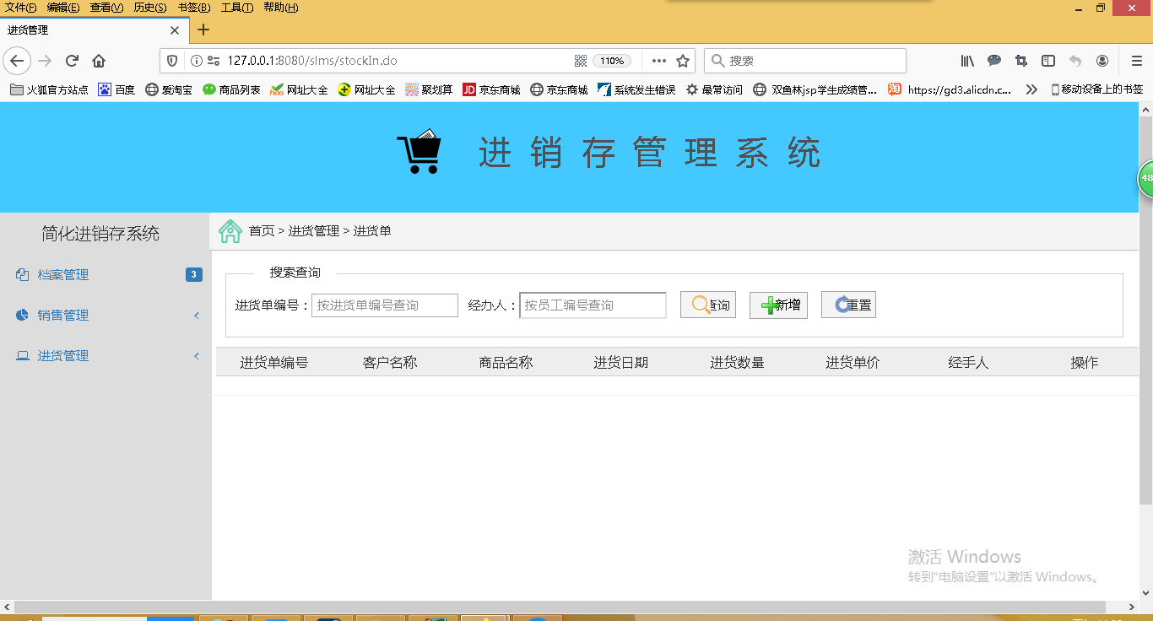1153x621 pixels.
Task: Open the 工具(T) menu
Action: pos(237,8)
